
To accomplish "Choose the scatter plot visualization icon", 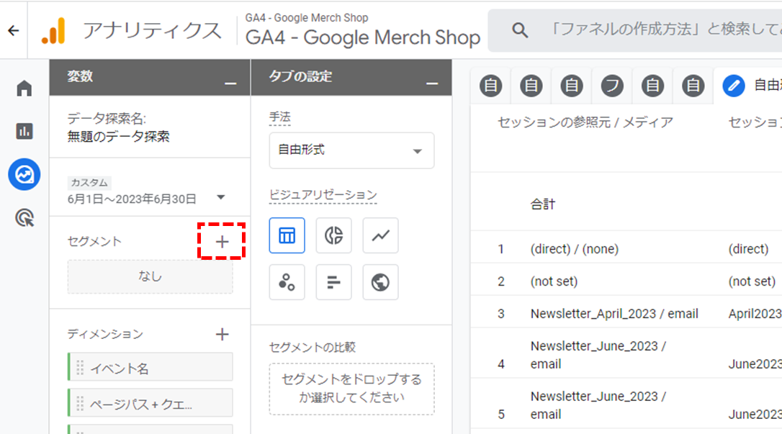I will coord(287,282).
